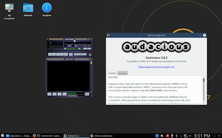The height and width of the screenshot is (138, 222).
Task: Click the HISTORY heading in credits
Action: click(x=113, y=77)
